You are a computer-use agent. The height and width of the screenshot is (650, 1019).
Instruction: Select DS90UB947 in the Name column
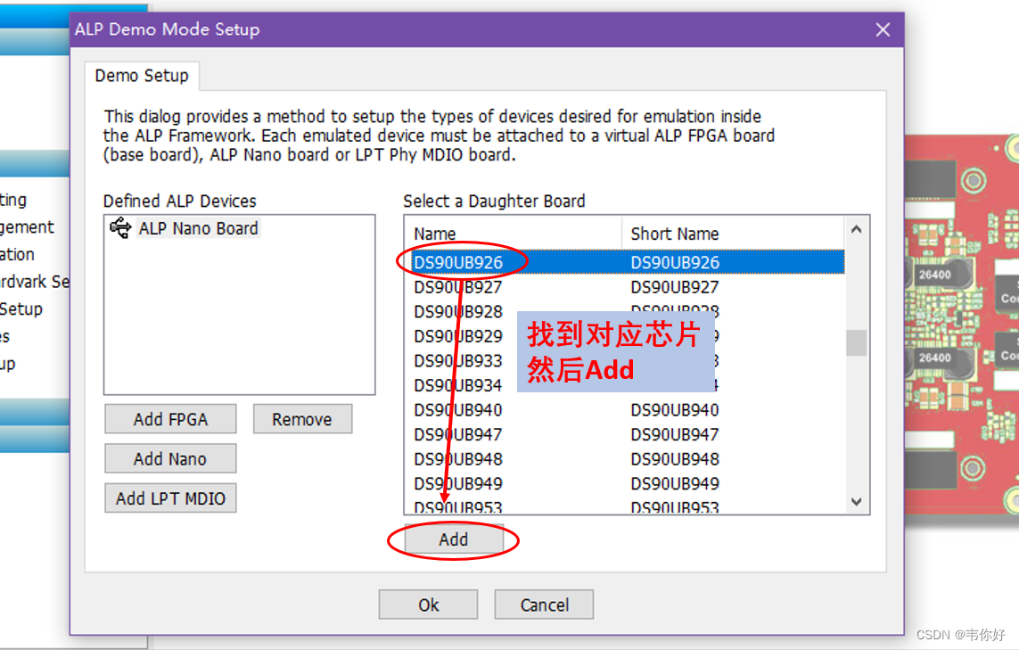[459, 435]
